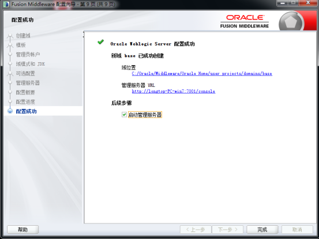The width and height of the screenshot is (319, 239).
Task: Click the 启动管理服务器 checkbox label
Action: tap(145, 115)
